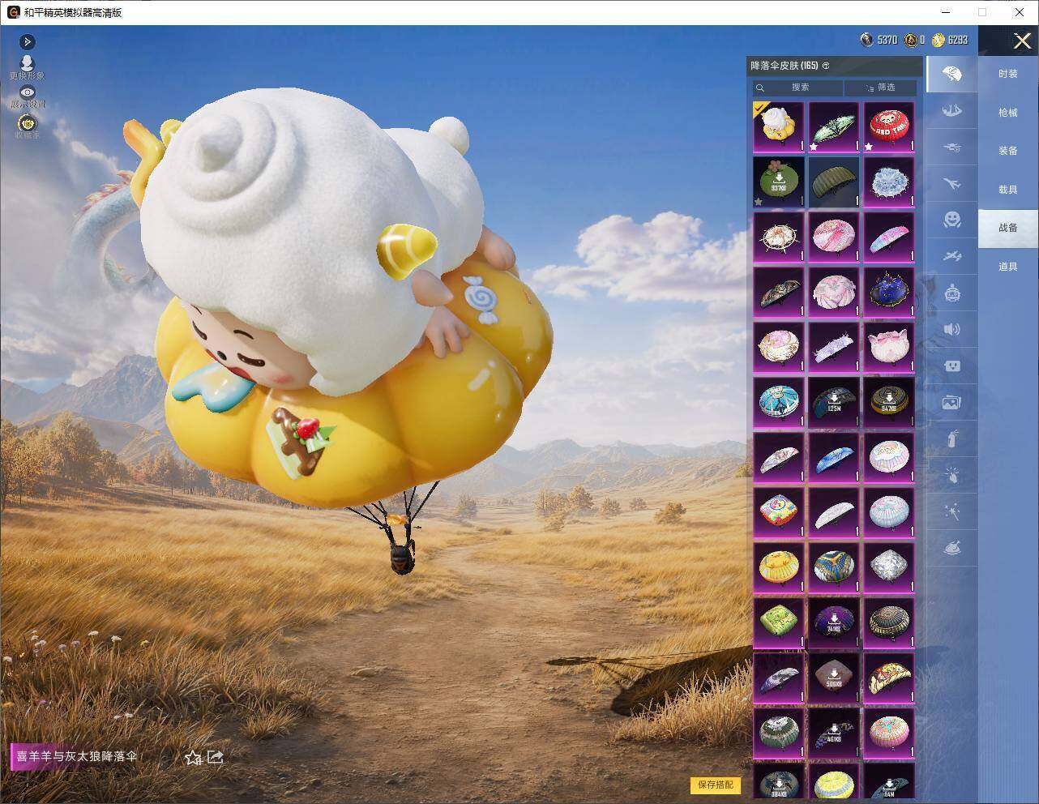Switch to the 载具 tab

point(1008,190)
